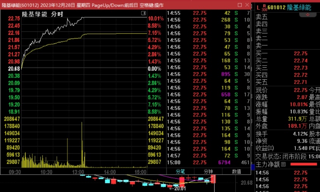The width and height of the screenshot is (320, 192).
Task: Click the 交易状态: 闭市阶段 status line
Action: (288, 156)
